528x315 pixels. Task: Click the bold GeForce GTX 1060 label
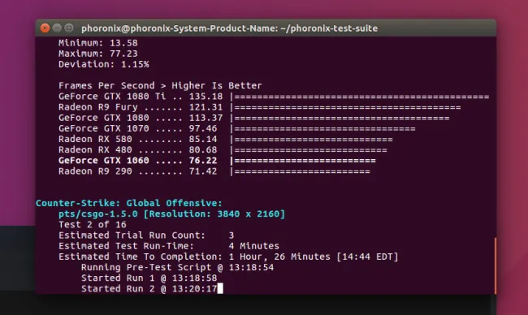104,161
